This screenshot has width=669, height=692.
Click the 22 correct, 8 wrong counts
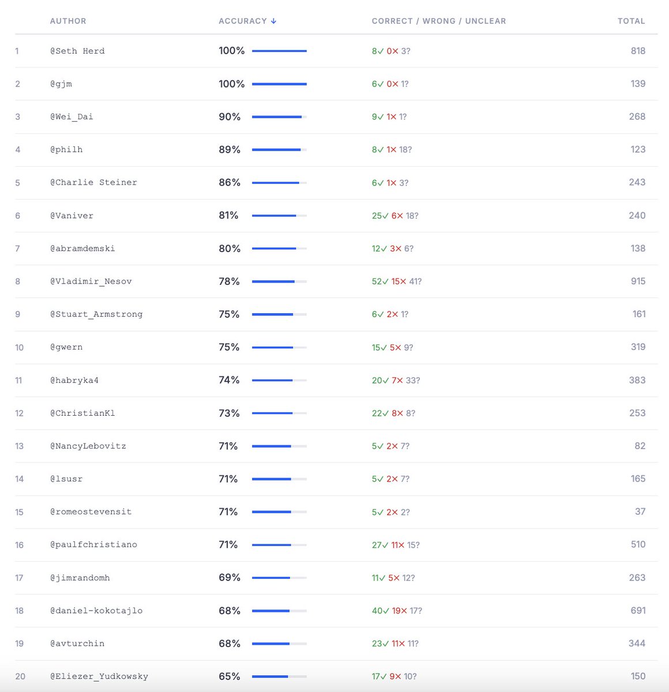coord(388,413)
